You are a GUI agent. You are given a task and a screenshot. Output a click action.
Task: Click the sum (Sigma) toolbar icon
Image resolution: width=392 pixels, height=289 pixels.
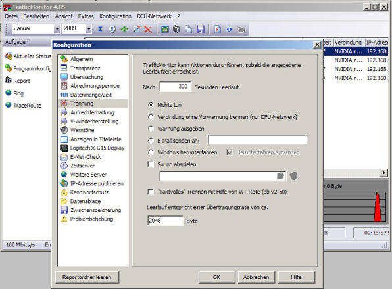click(100, 29)
